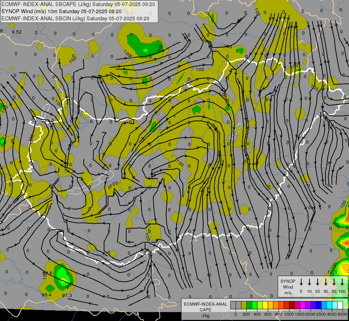The height and width of the screenshot is (321, 349).
Task: Pick the bright green CAPE legend swatch
Action: (x=255, y=305)
